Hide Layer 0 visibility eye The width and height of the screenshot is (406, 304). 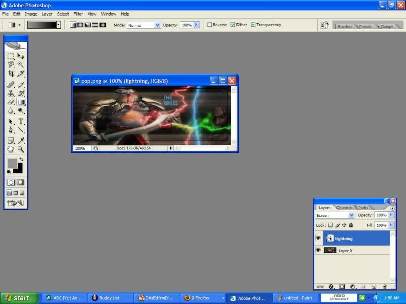click(x=318, y=250)
